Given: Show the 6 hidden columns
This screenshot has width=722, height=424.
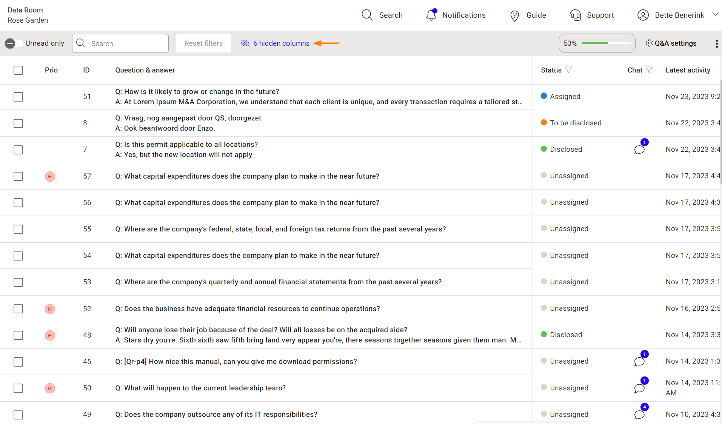Looking at the screenshot, I should (x=281, y=43).
